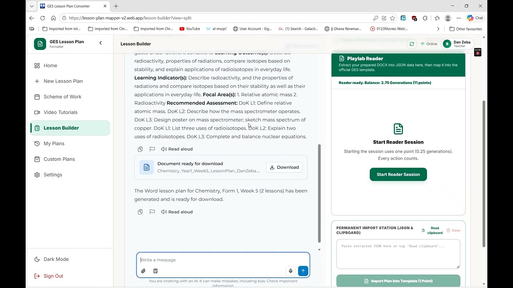Open the al-muqri' bookmark
The height and width of the screenshot is (288, 513).
click(217, 29)
